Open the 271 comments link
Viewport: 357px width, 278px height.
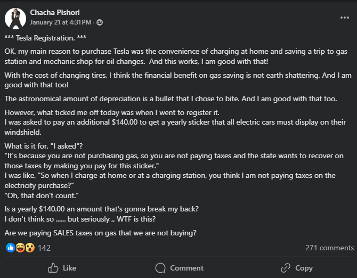329,248
